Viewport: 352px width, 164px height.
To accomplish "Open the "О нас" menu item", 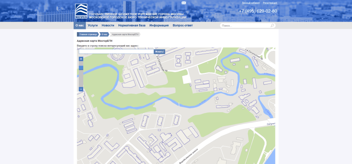I will 80,26.
